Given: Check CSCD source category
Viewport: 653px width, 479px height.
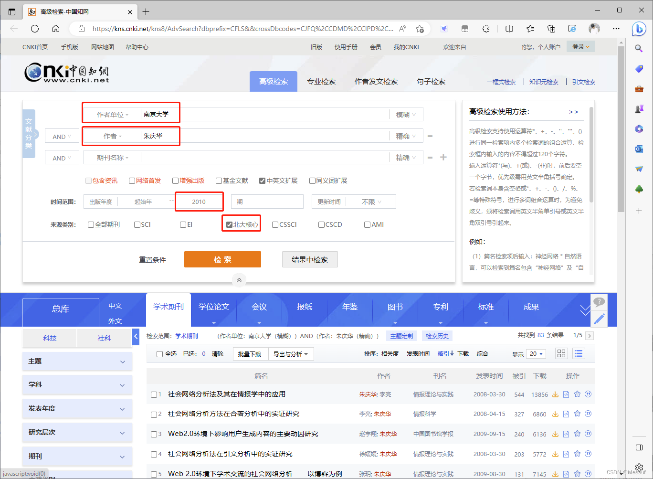Looking at the screenshot, I should (x=321, y=224).
